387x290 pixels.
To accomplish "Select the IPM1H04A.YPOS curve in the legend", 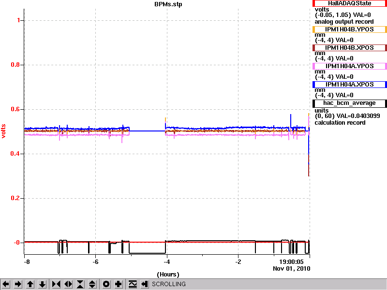I will pyautogui.click(x=349, y=66).
